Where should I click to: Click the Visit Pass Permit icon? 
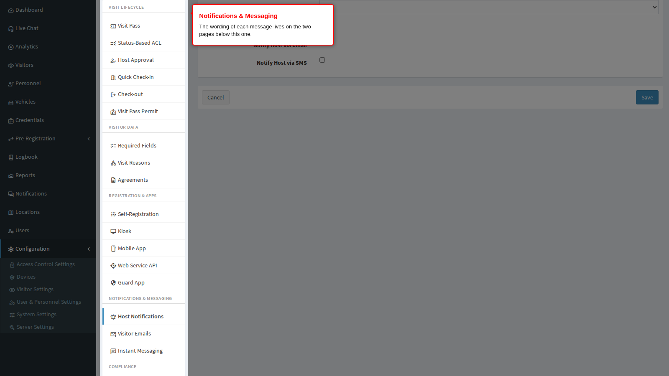pyautogui.click(x=113, y=112)
